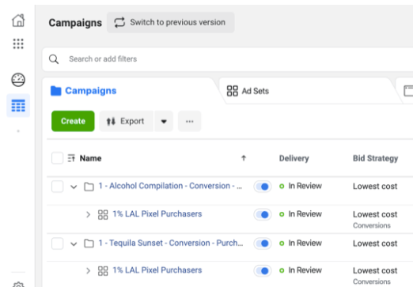Click the Delivery column header
The image size is (413, 287).
coord(294,158)
